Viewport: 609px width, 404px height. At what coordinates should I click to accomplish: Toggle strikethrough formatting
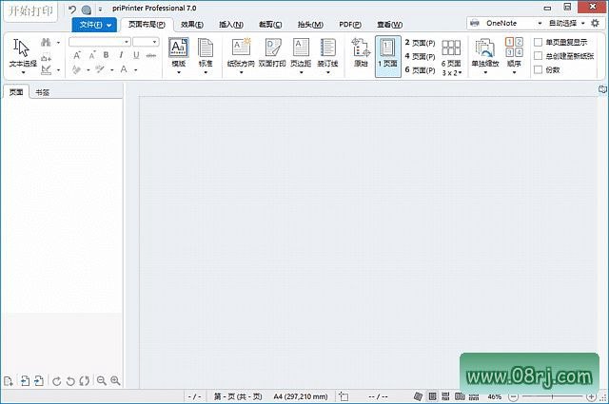[151, 55]
